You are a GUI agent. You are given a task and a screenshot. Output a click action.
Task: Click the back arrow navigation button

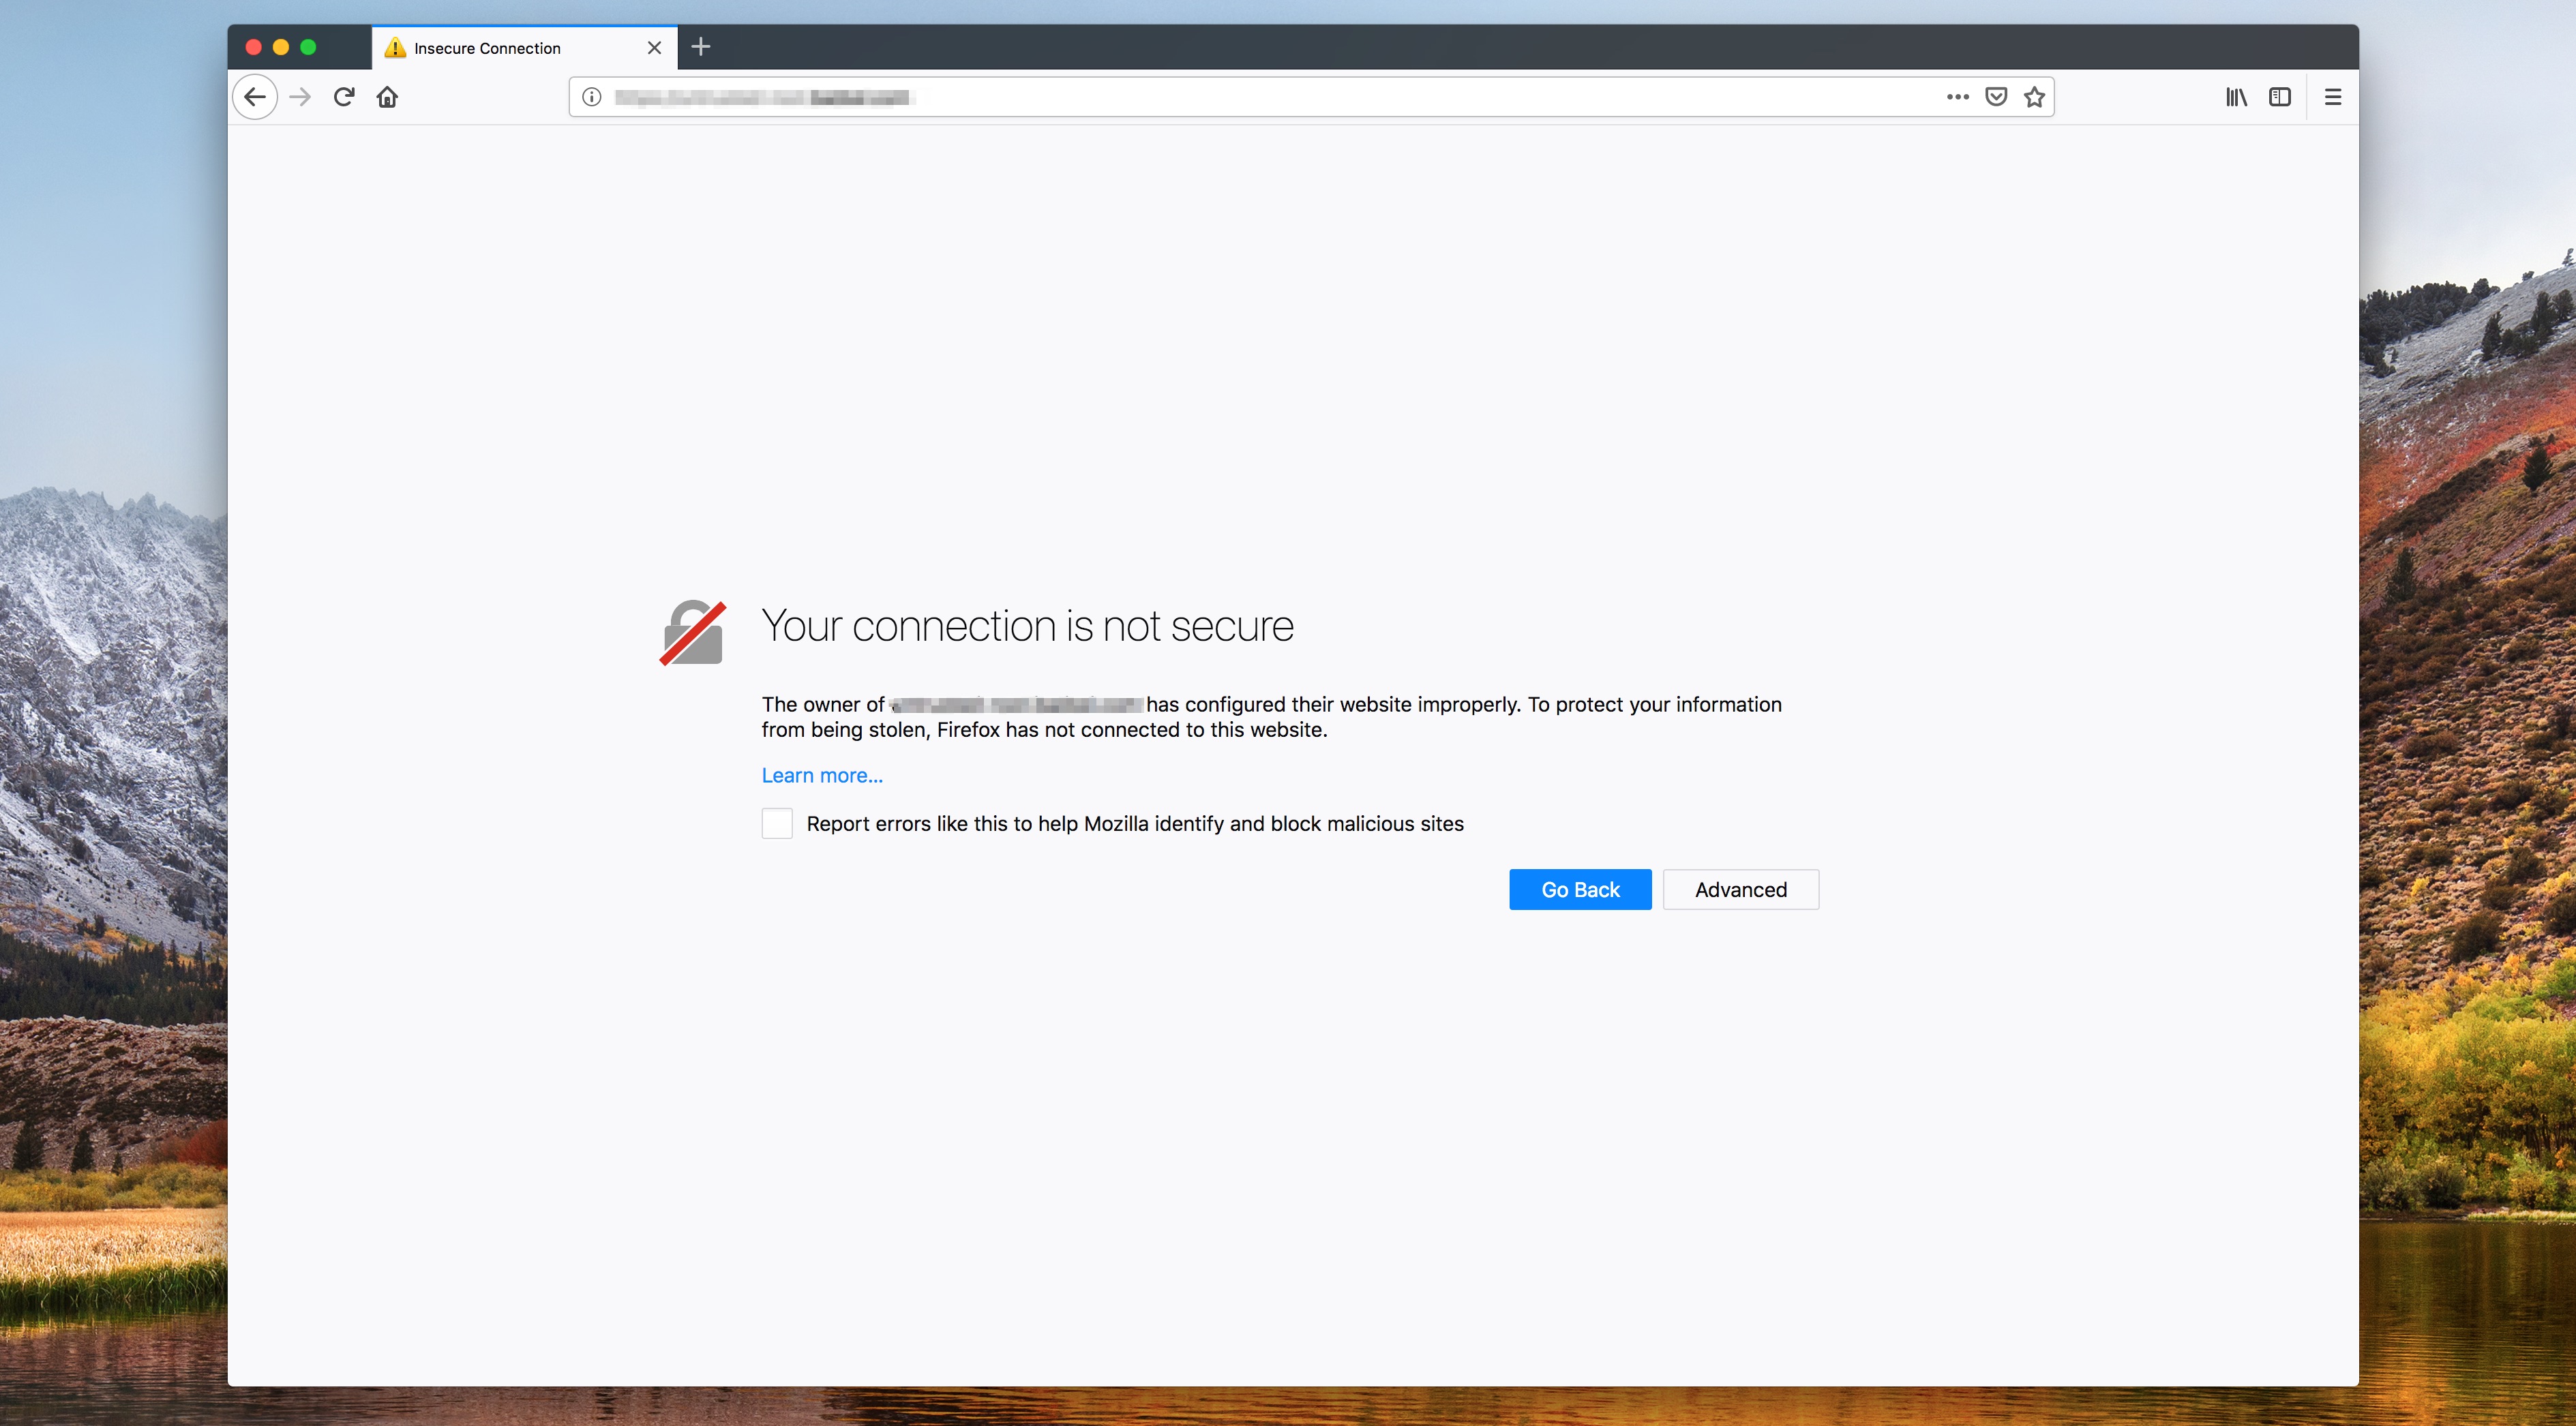pyautogui.click(x=255, y=97)
